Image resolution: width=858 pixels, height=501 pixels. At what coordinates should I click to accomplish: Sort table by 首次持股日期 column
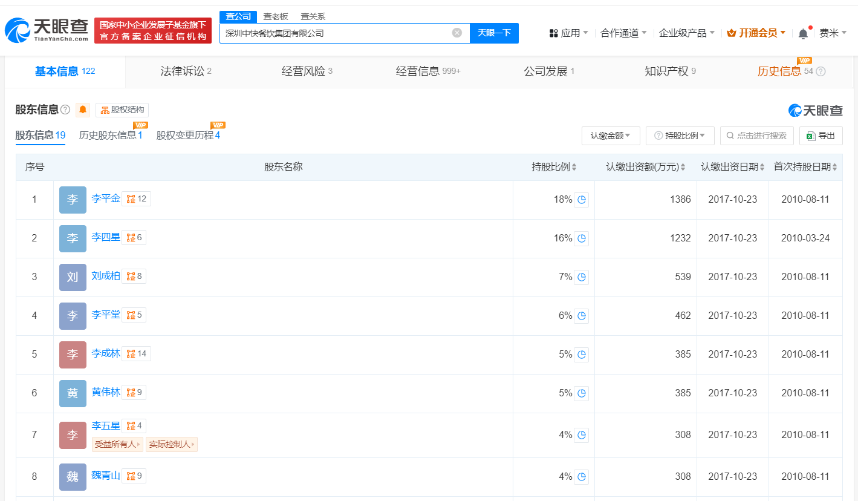(806, 167)
